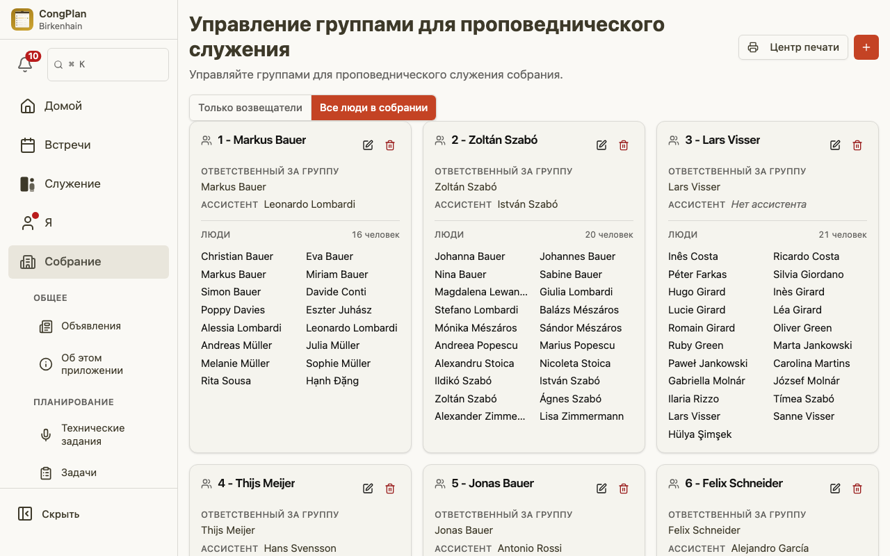Open the notifications bell with 10 badge
This screenshot has height=556, width=890.
pyautogui.click(x=25, y=64)
